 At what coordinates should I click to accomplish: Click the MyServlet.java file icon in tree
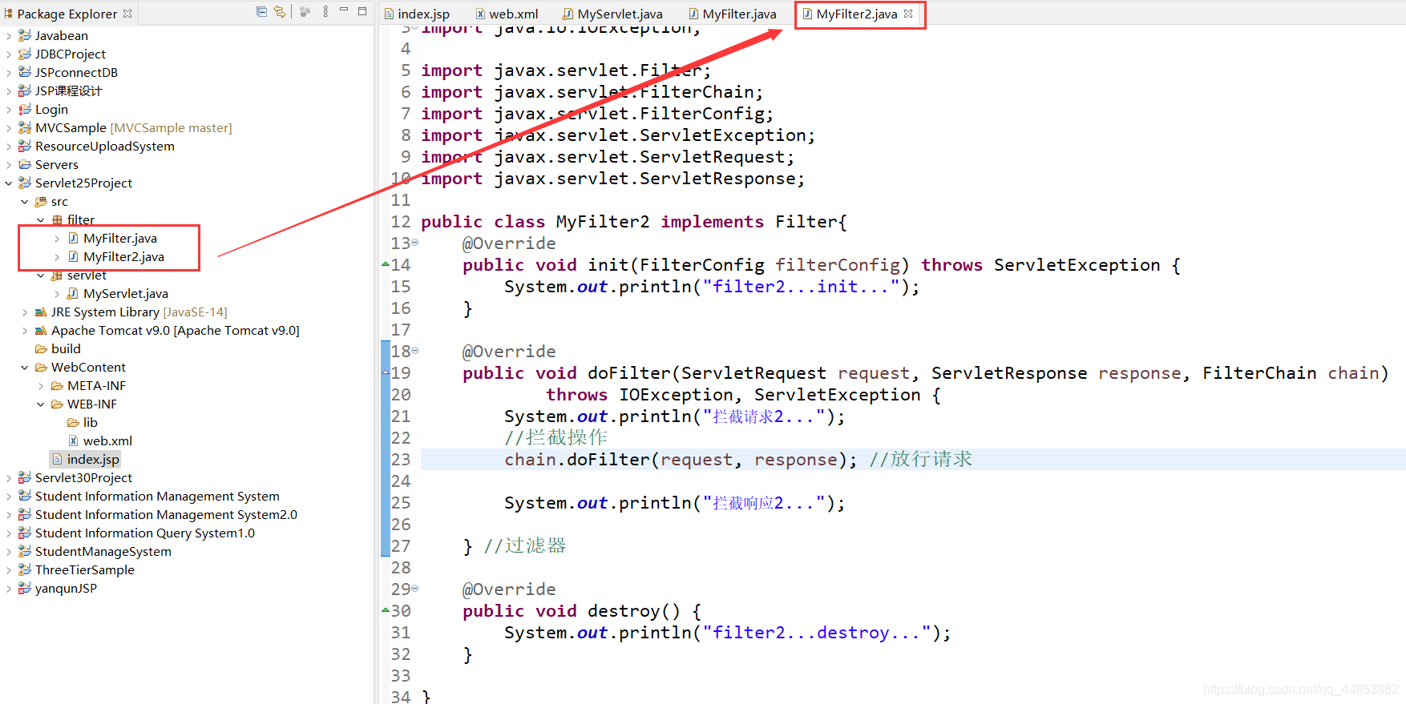click(x=73, y=293)
